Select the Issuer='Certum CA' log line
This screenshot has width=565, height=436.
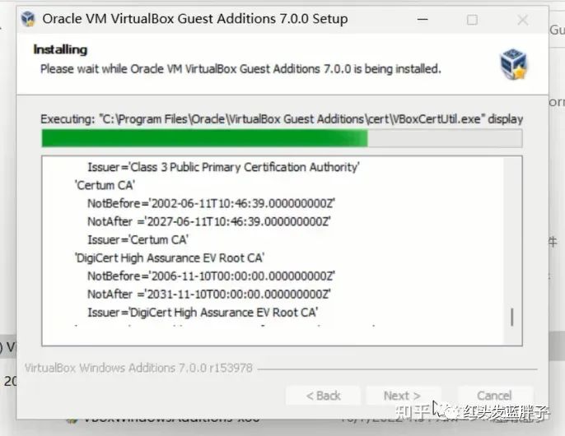(x=138, y=239)
